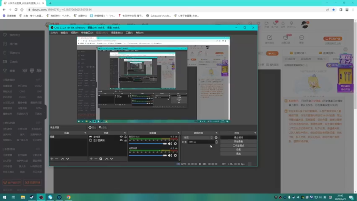Click the heart icon in the Douyu left sidebar
Image resolution: width=357 pixels, height=201 pixels.
(5, 35)
